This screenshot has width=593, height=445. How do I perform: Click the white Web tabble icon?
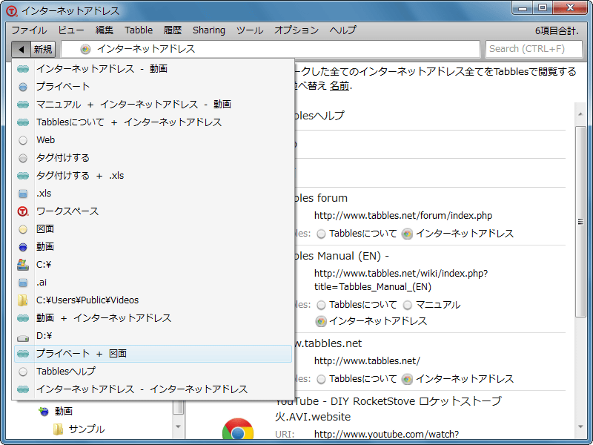click(x=23, y=140)
